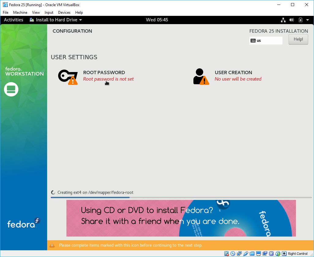Click the VirtualBox mouse integration icon

(278, 254)
